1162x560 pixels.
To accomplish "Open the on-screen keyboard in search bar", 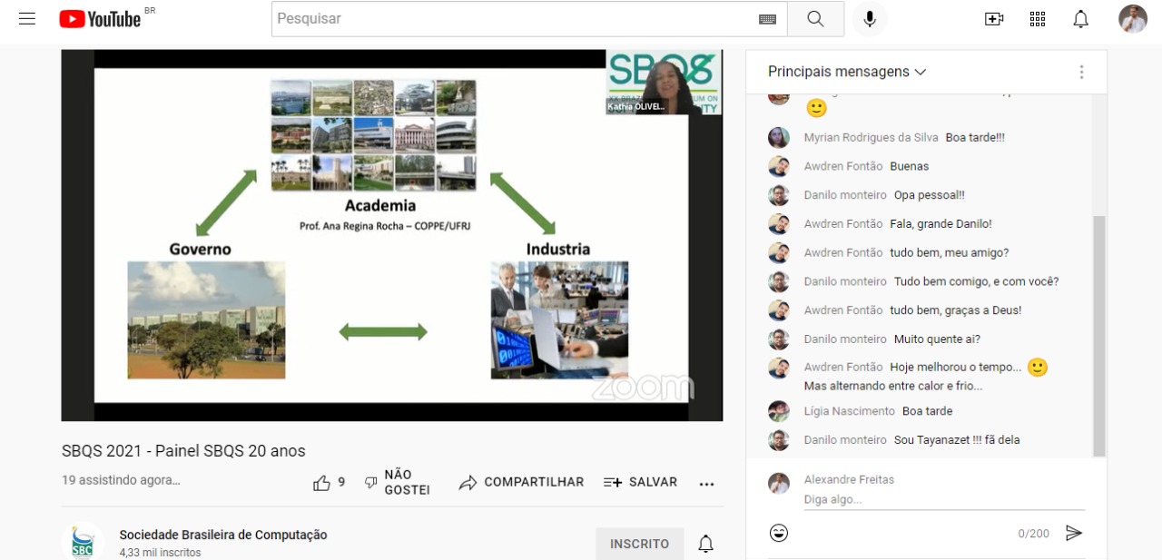I will [x=767, y=19].
